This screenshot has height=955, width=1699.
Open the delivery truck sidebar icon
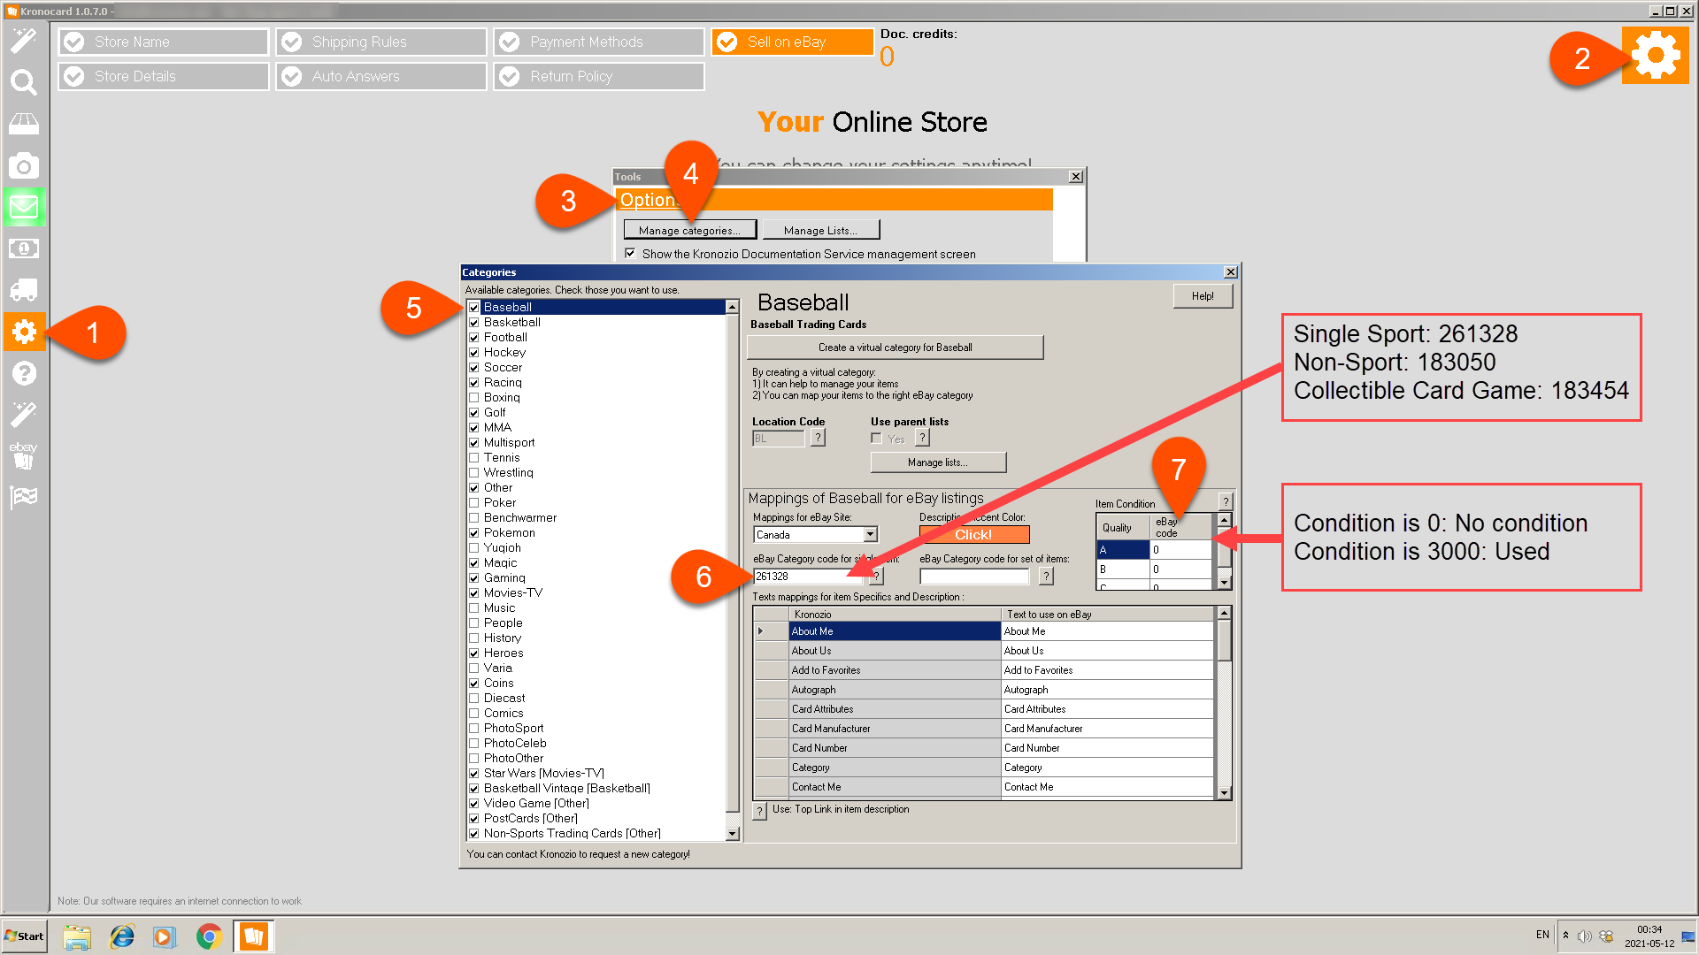tap(24, 290)
